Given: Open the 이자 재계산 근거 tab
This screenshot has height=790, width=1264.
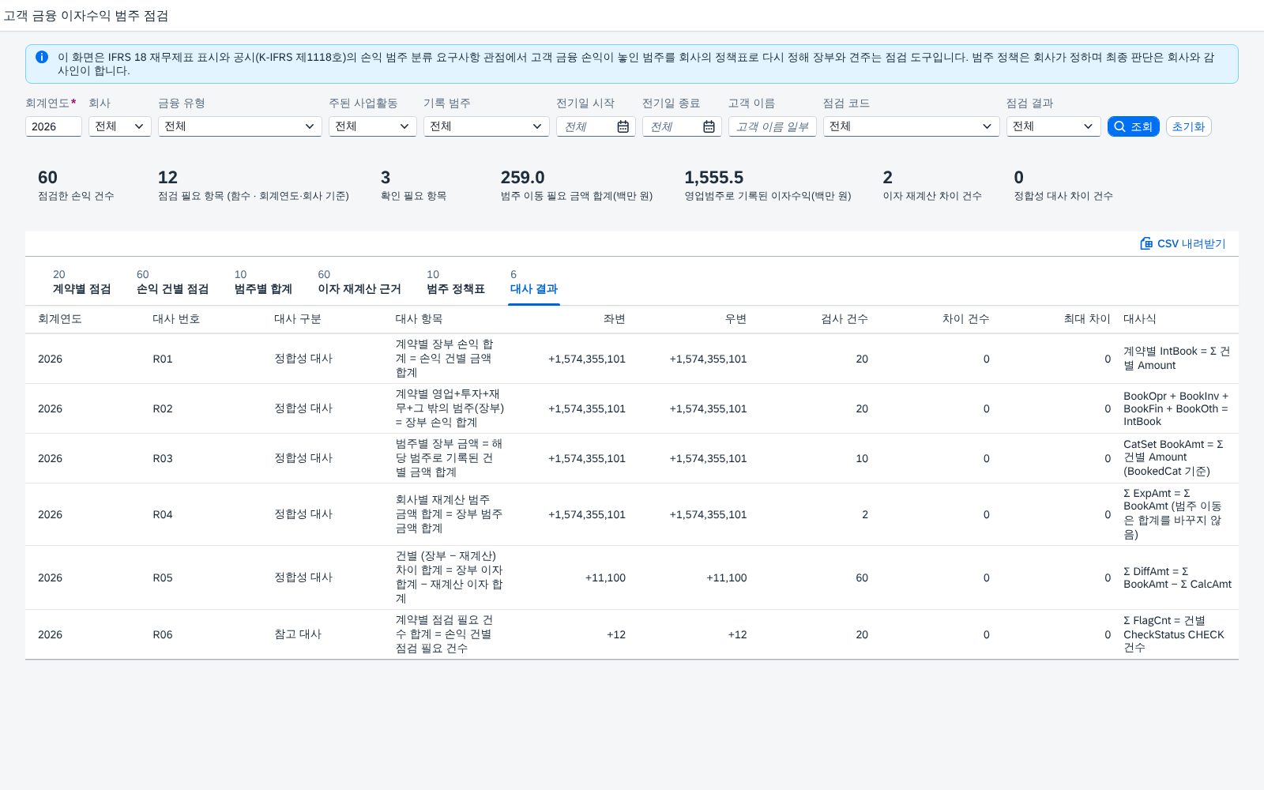Looking at the screenshot, I should [359, 282].
